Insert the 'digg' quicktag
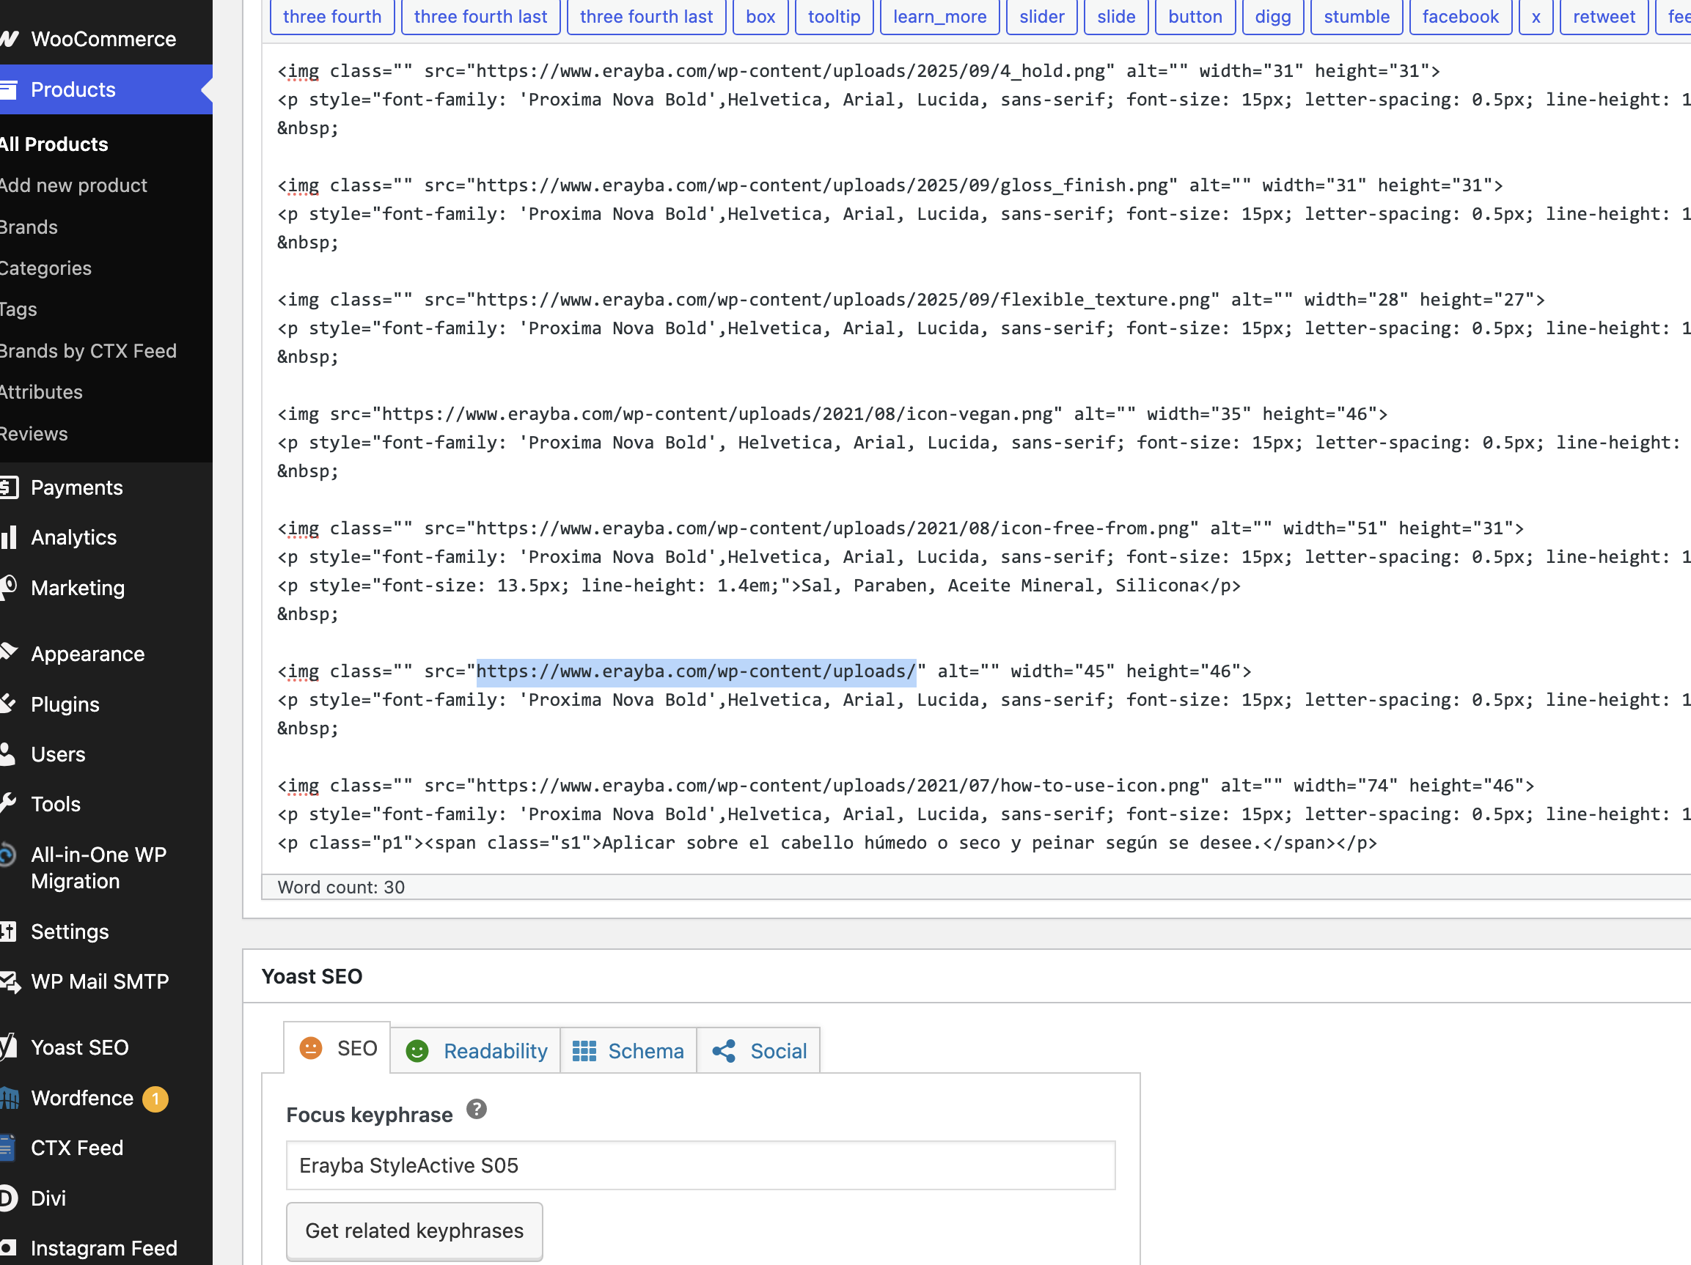 [1273, 17]
